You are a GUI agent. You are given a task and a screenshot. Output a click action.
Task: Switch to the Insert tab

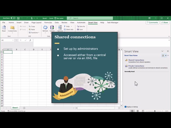(19, 22)
